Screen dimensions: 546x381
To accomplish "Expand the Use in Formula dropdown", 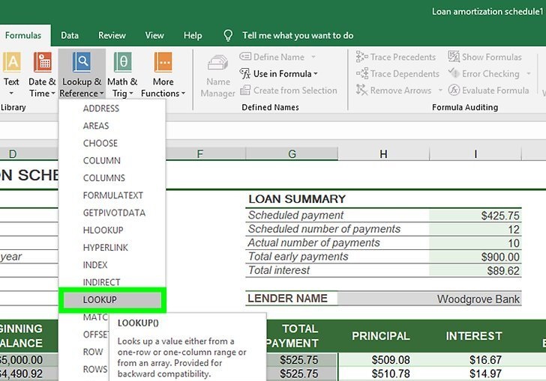I will tap(280, 73).
